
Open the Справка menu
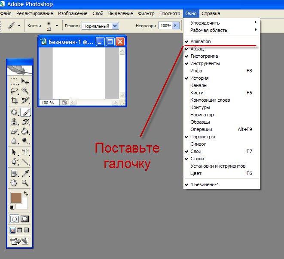tap(211, 13)
